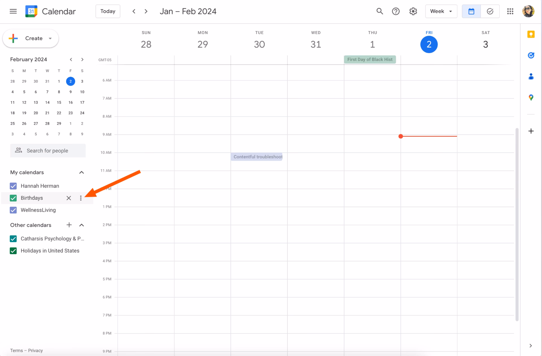This screenshot has height=356, width=542.
Task: Select Sunday 28 column header
Action: [x=146, y=41]
